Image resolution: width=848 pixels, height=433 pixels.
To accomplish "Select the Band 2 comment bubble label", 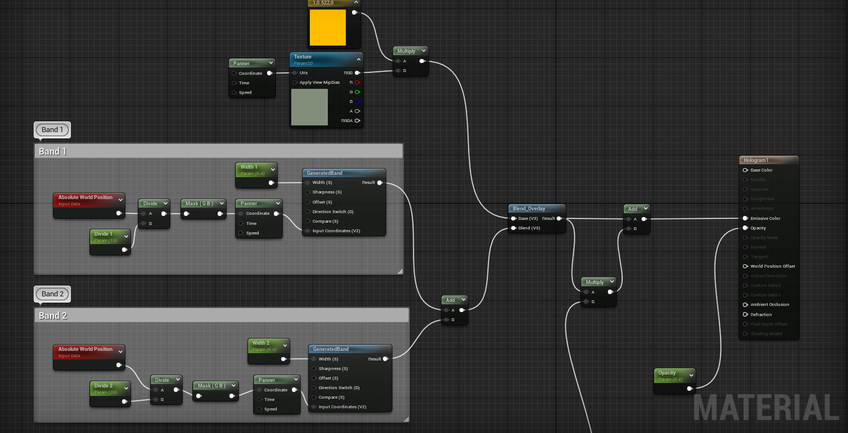I will click(x=52, y=294).
